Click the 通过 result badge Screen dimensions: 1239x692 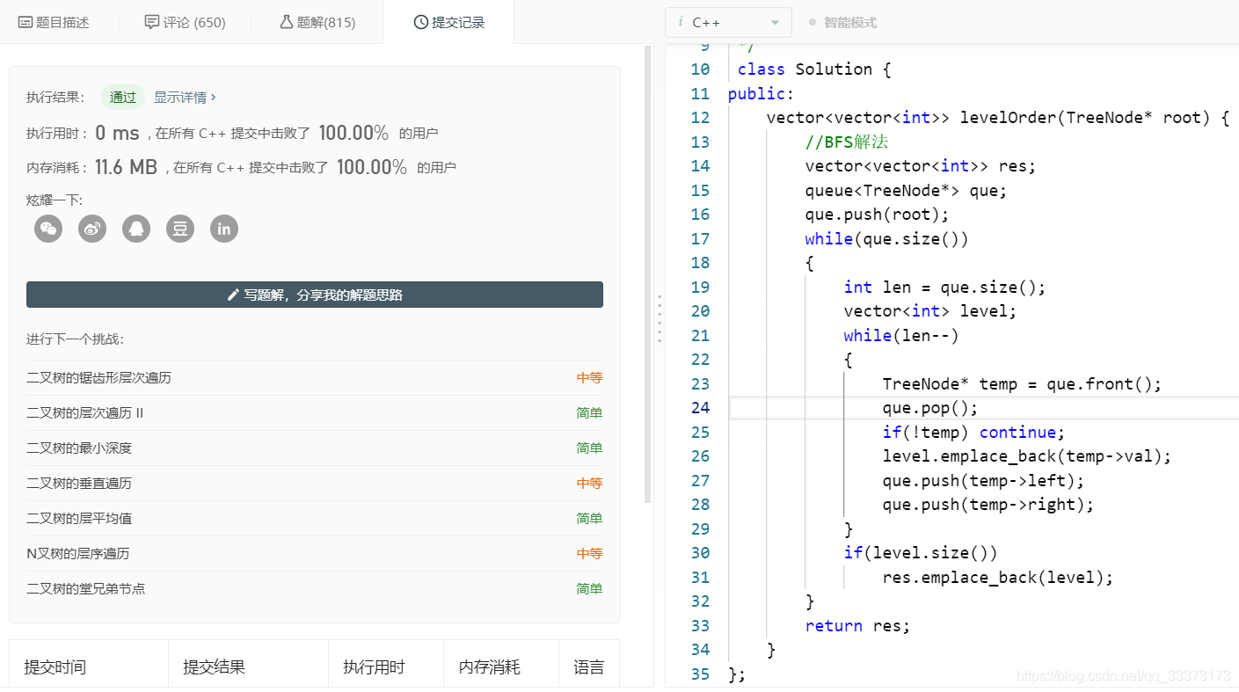123,97
